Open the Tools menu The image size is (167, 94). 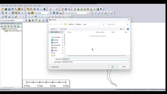[x=15, y=5]
